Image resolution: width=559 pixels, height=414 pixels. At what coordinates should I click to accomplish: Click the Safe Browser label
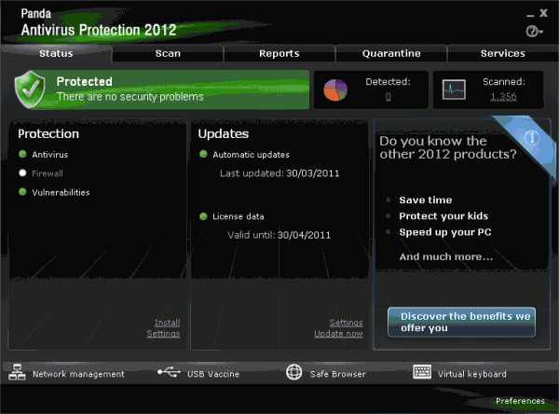(x=338, y=374)
